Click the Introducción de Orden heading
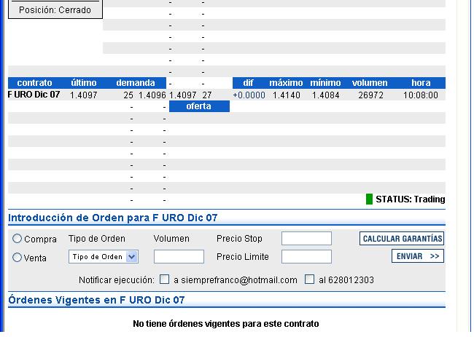 pyautogui.click(x=113, y=218)
